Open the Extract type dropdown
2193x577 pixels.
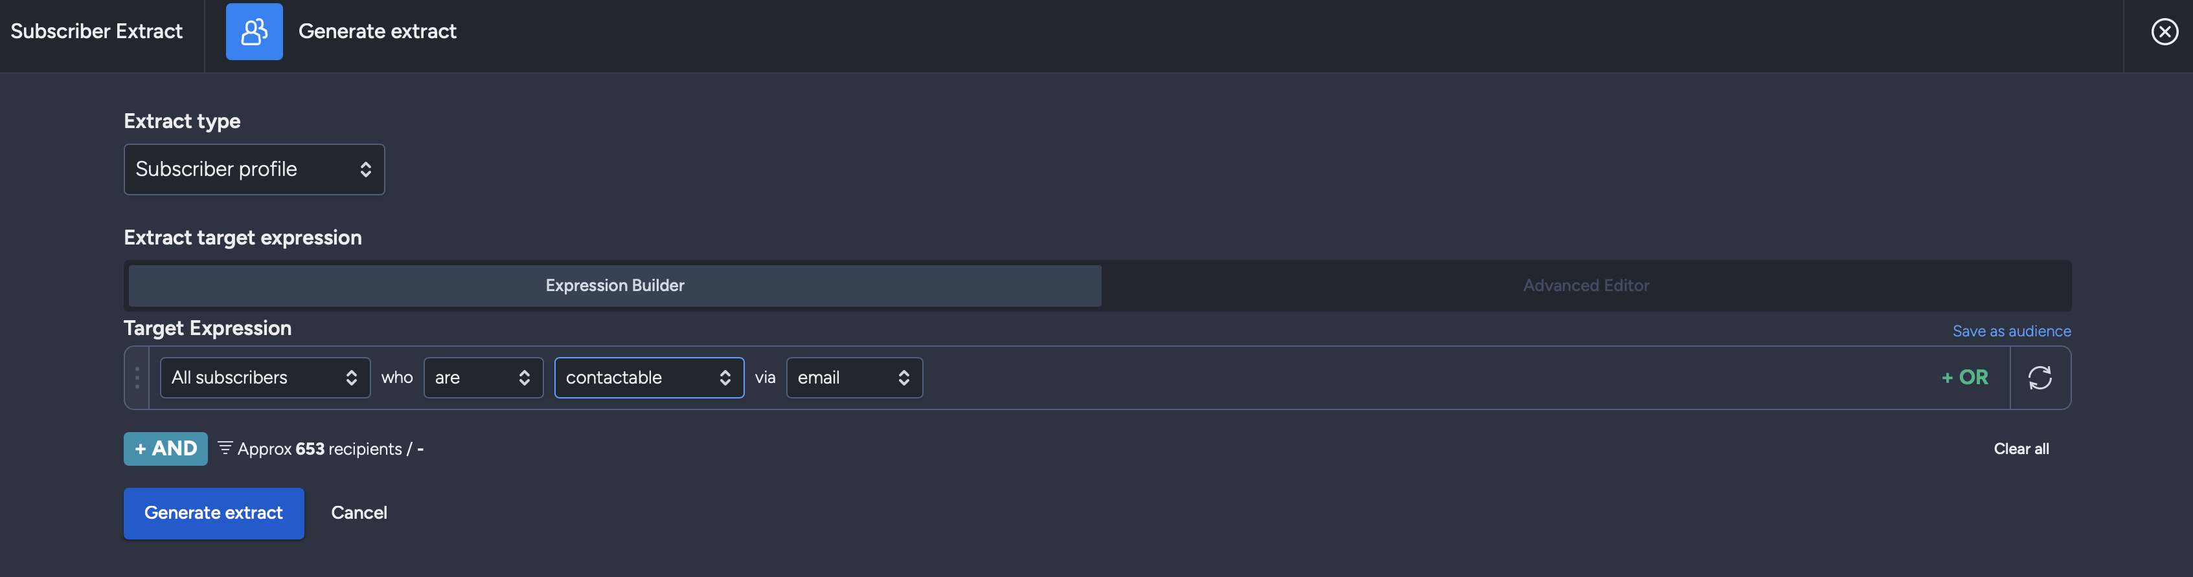click(x=254, y=169)
